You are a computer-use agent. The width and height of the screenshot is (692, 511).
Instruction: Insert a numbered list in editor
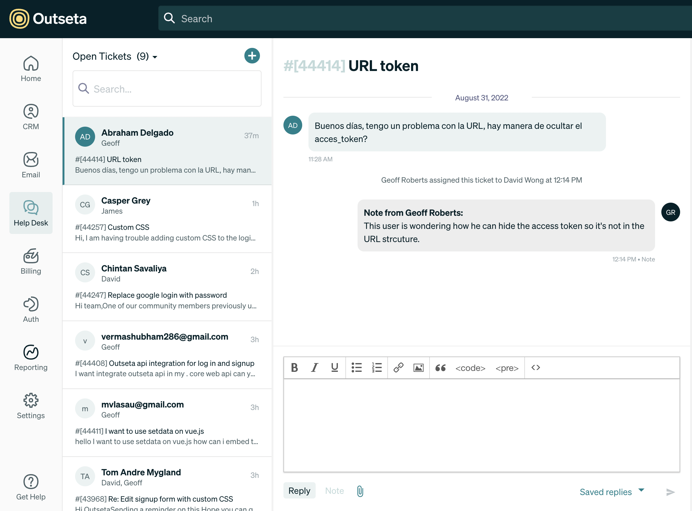377,367
